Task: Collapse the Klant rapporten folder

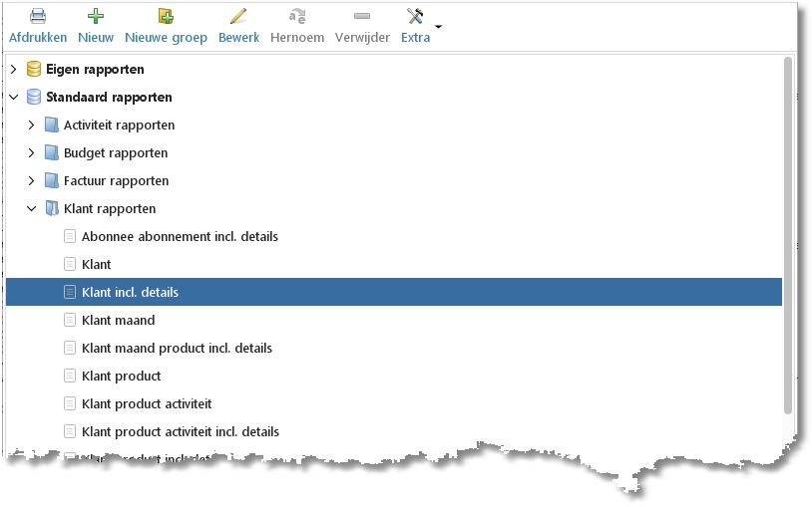Action: click(31, 208)
